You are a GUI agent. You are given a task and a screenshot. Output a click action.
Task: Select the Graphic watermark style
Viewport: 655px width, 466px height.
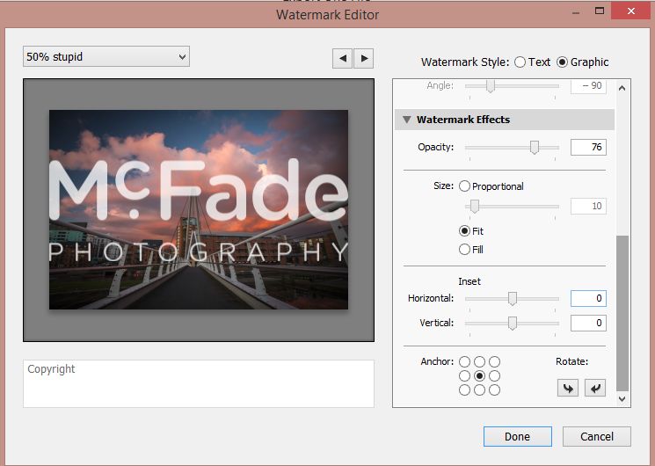tap(563, 62)
